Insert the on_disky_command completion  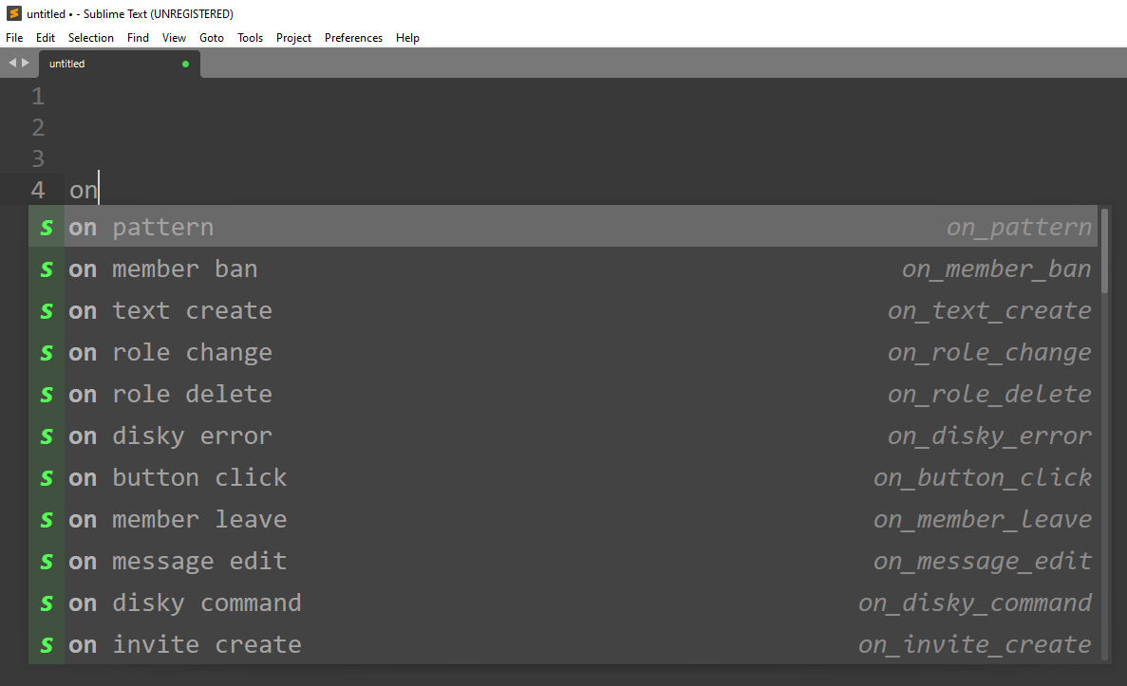(563, 602)
